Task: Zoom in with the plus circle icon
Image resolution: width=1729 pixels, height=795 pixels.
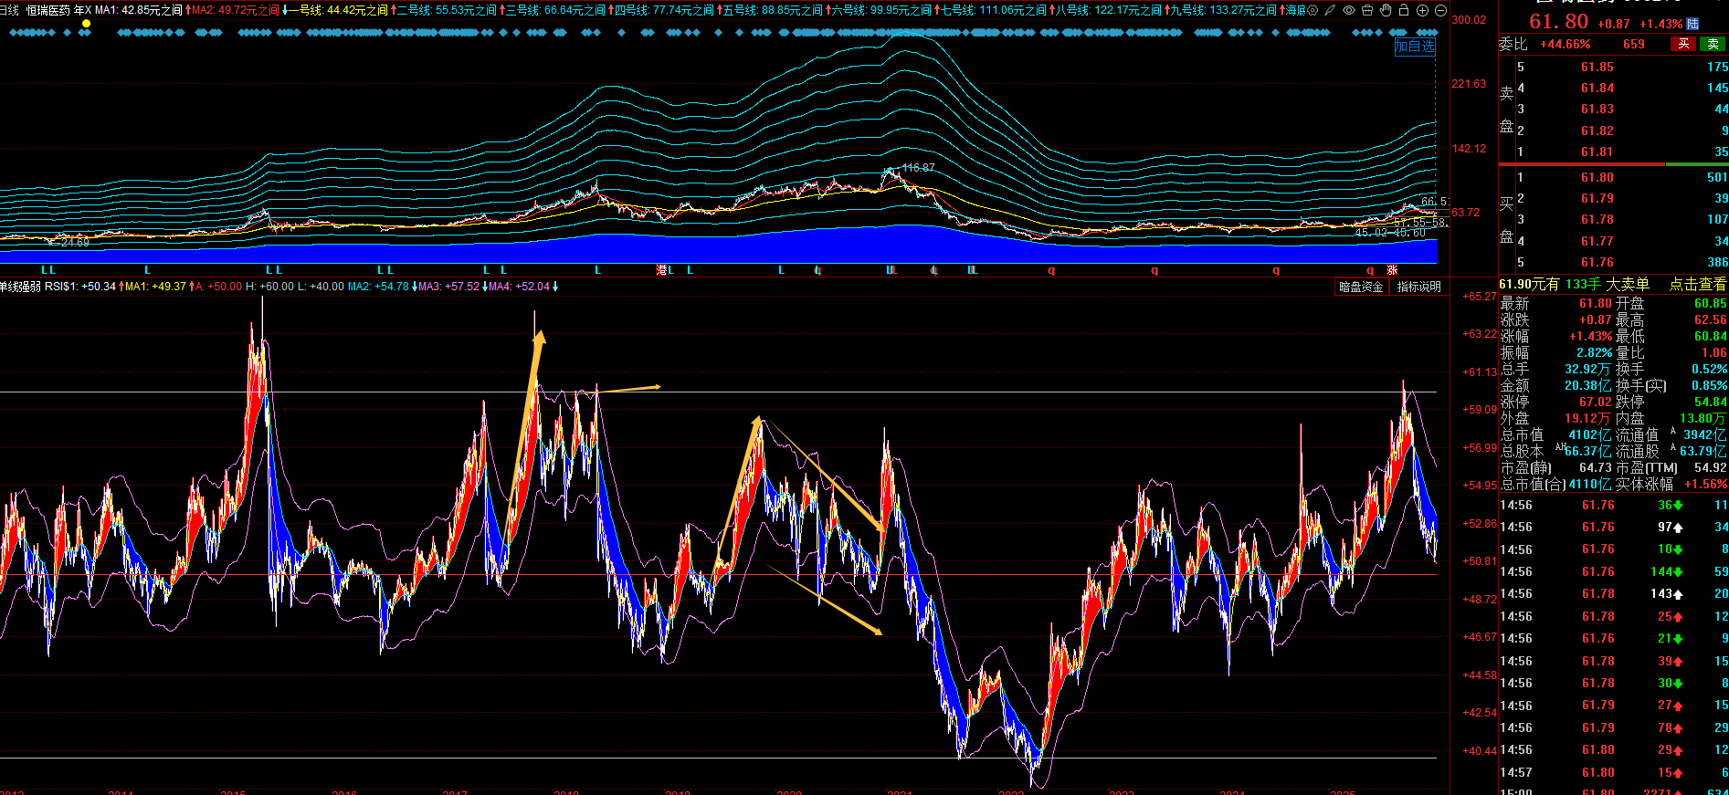Action: click(1423, 10)
